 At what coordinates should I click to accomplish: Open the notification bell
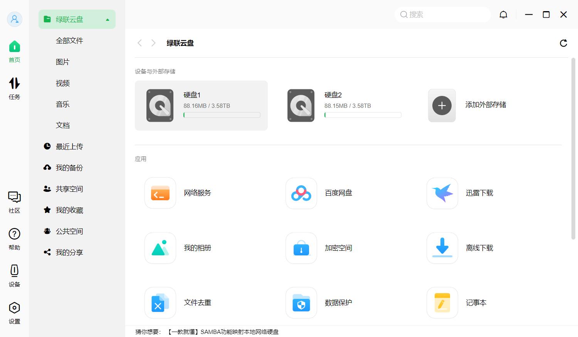pyautogui.click(x=503, y=14)
